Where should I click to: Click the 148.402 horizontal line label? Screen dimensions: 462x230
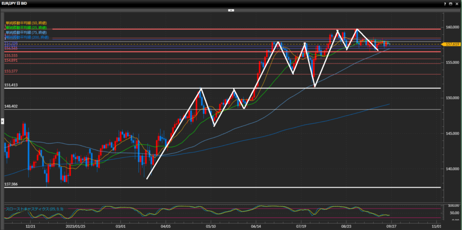point(11,107)
